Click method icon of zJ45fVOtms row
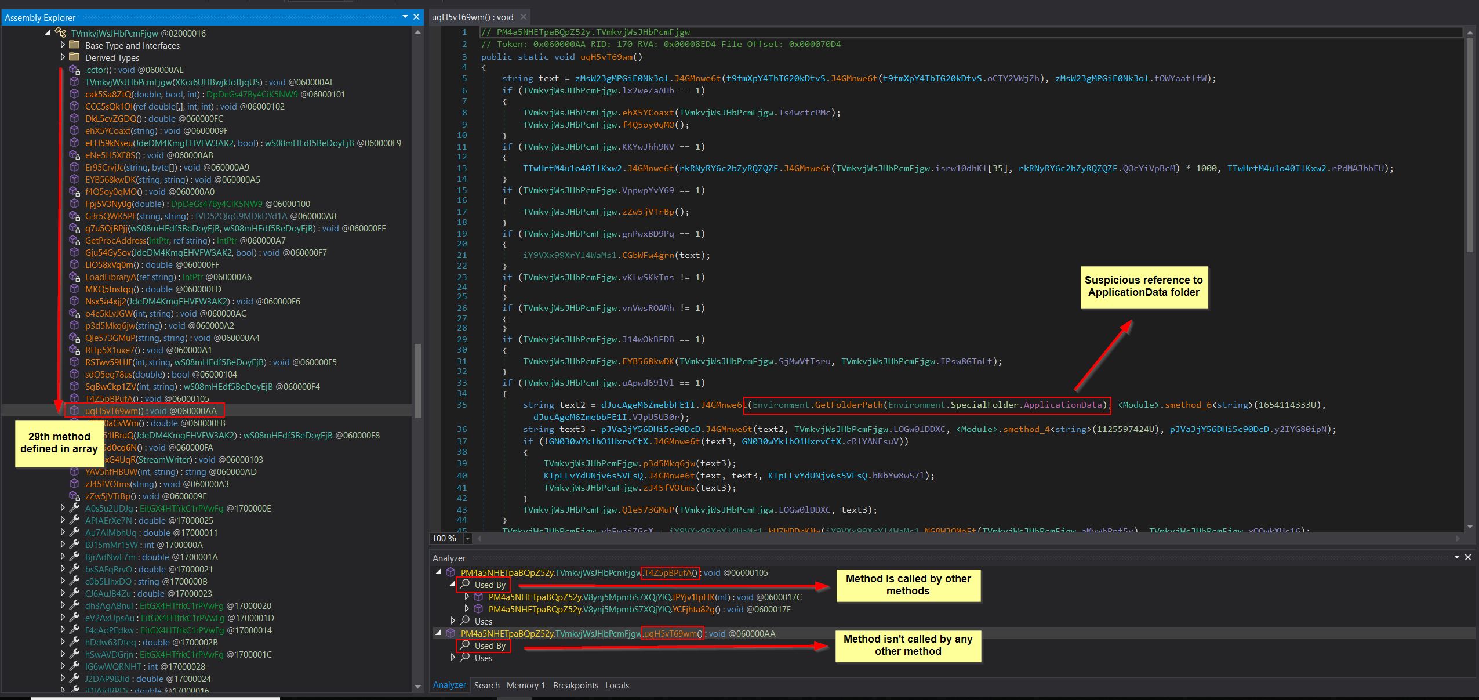 [74, 484]
